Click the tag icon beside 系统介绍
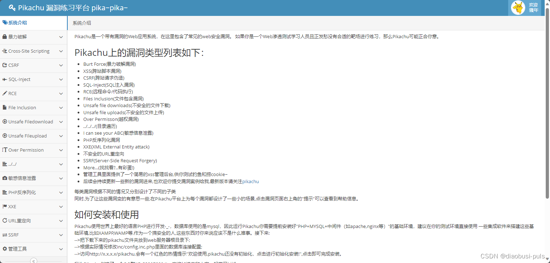 [x=5, y=23]
